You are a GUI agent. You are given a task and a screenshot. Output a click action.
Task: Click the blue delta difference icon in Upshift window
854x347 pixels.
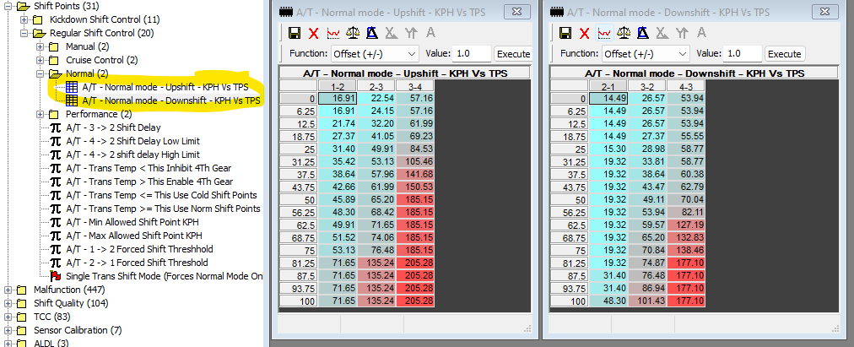[372, 34]
